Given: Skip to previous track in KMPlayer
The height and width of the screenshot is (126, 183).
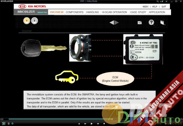Looking at the screenshot, I should click(x=85, y=124).
